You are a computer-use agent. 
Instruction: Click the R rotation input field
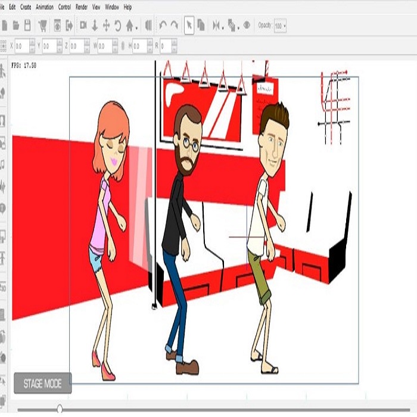point(166,45)
